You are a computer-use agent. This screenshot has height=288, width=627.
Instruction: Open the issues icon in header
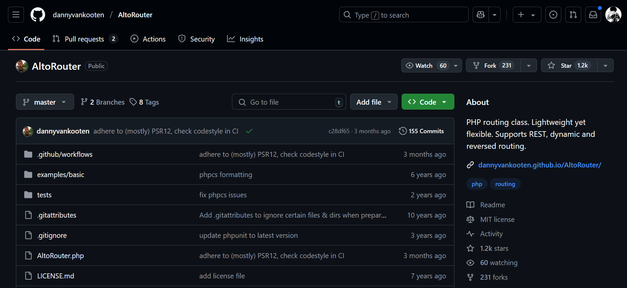[553, 15]
